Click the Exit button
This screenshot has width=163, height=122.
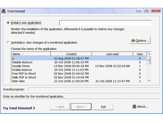[x=103, y=107]
